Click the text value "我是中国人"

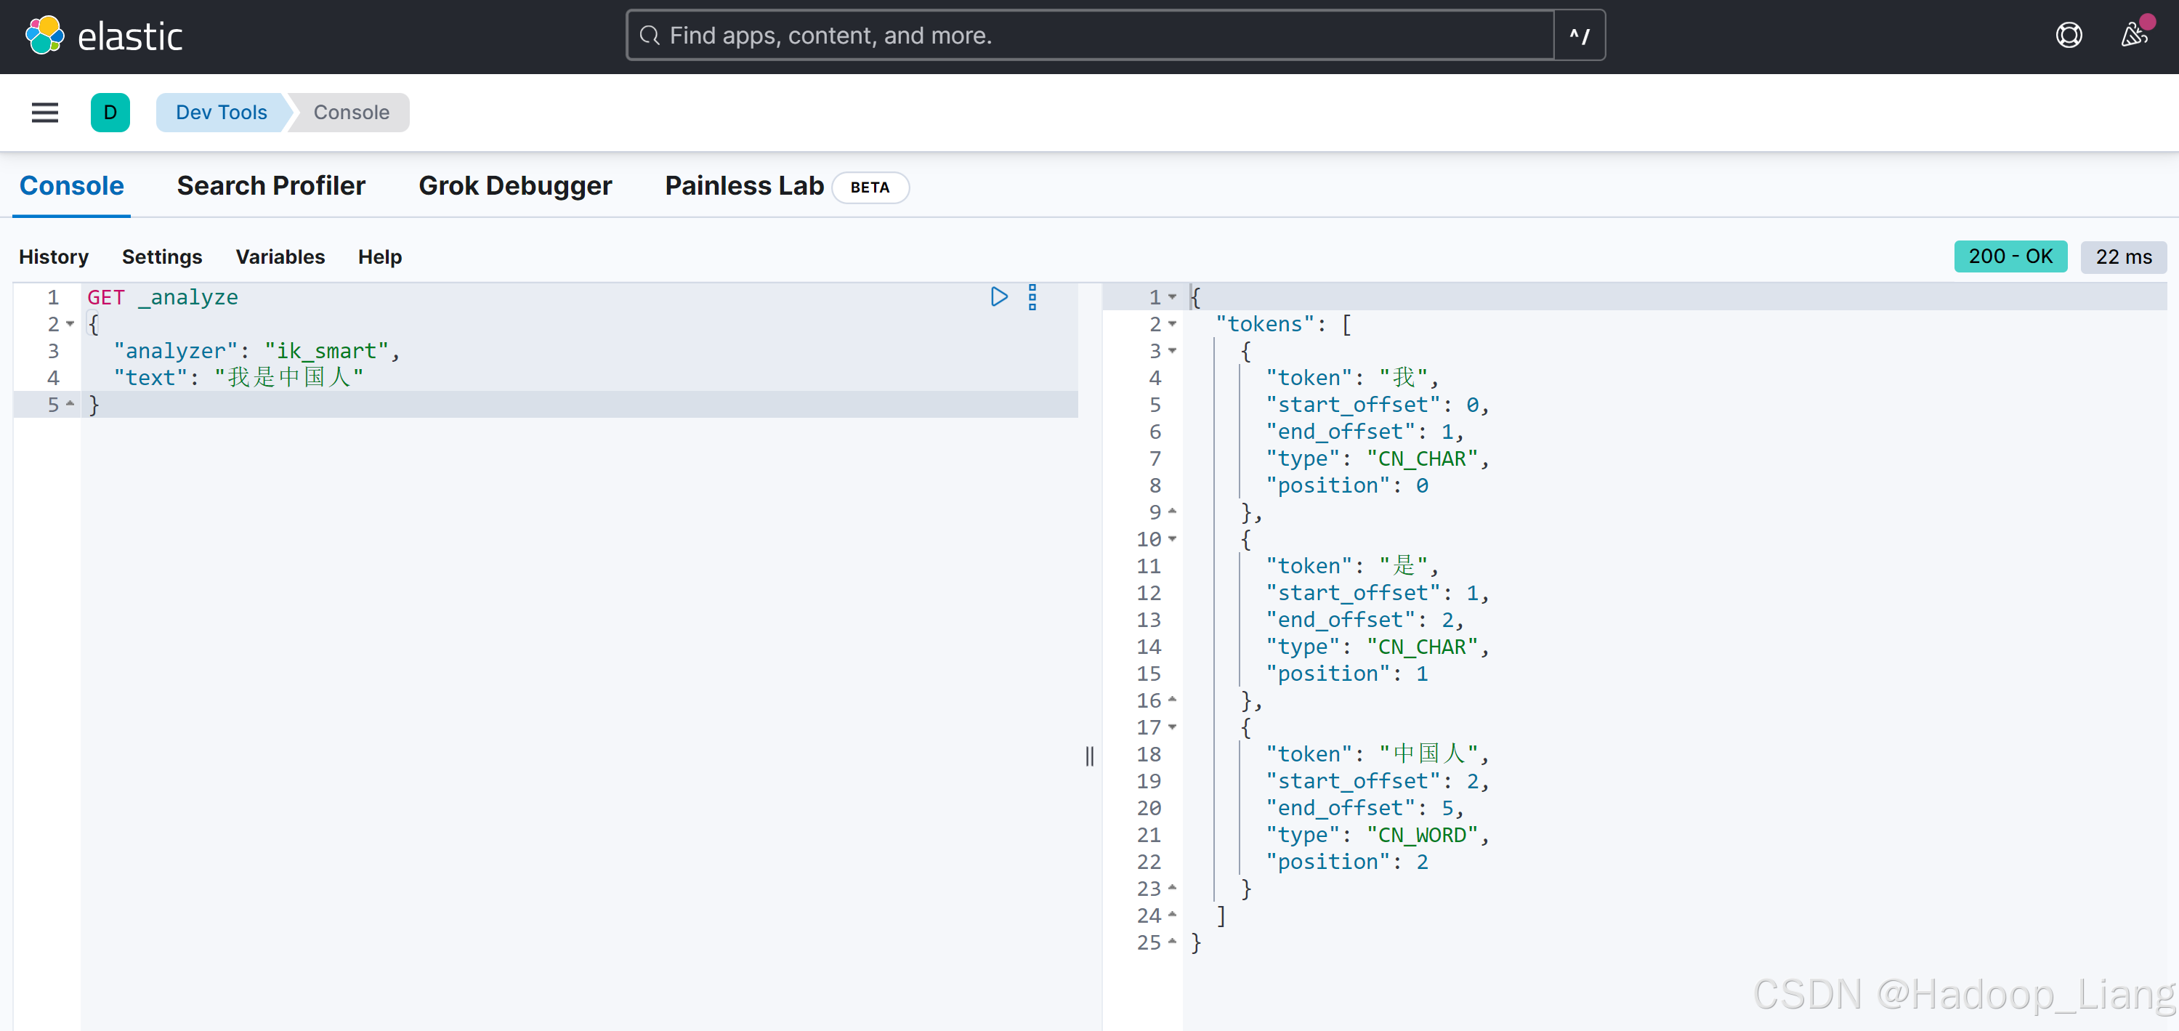(288, 377)
